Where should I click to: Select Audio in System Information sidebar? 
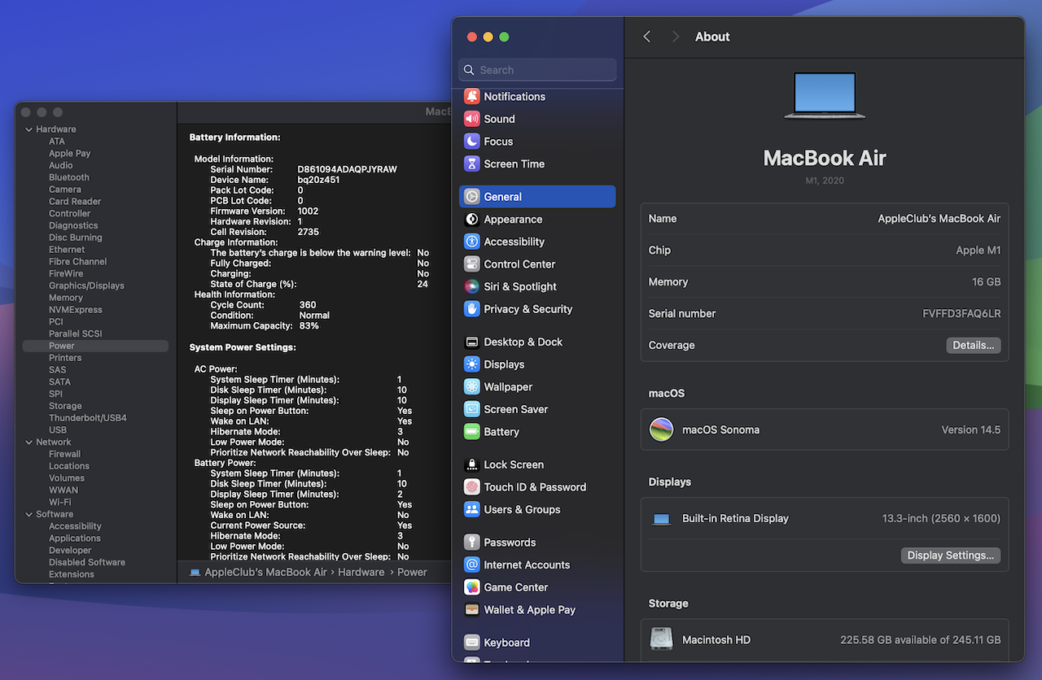pyautogui.click(x=61, y=165)
